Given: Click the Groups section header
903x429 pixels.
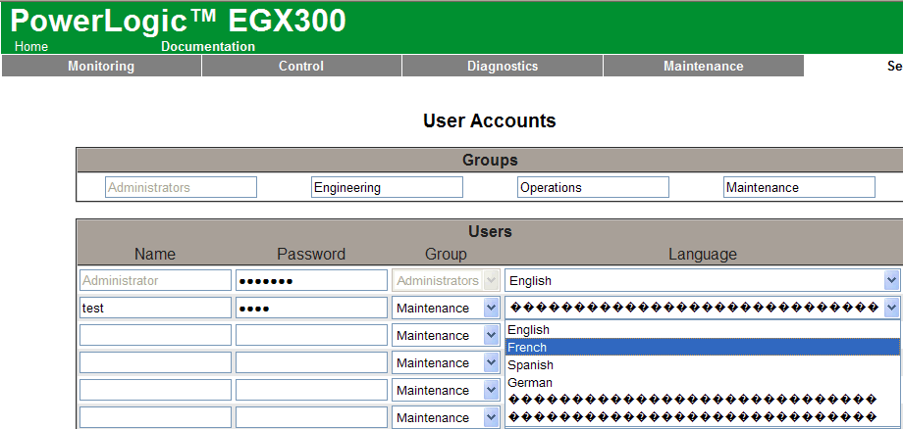Looking at the screenshot, I should coord(490,160).
